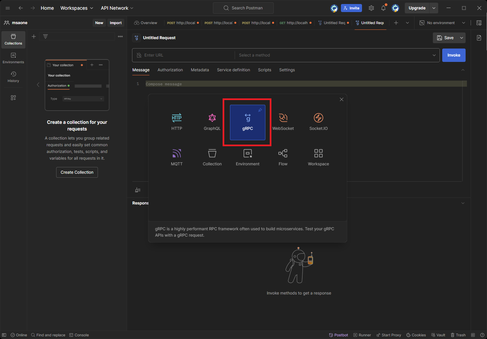This screenshot has width=487, height=339.
Task: Click the Upgrade button
Action: (x=417, y=8)
